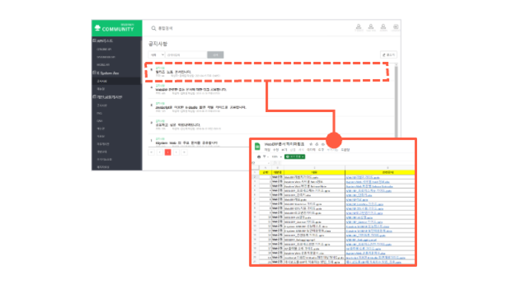
Task: Open the filter dropdown in the Sheets toolbar
Action: [x=265, y=157]
